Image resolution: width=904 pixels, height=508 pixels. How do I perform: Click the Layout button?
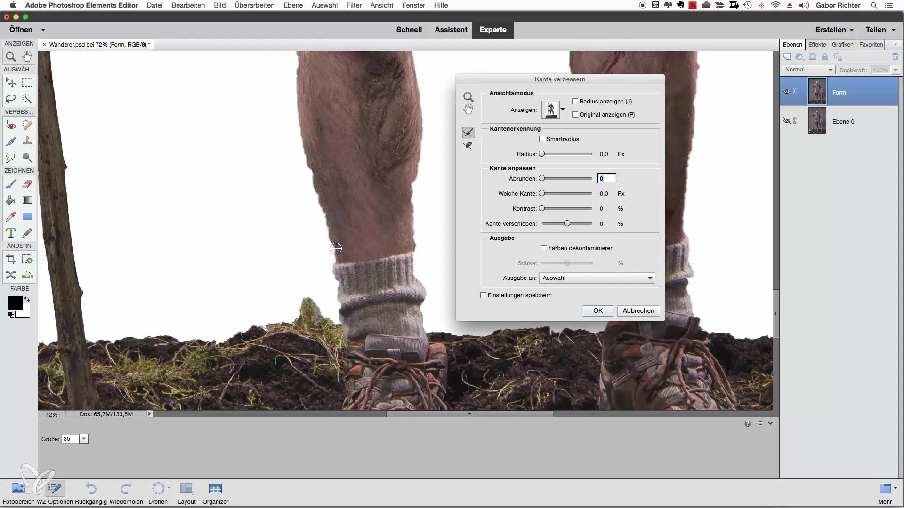pos(186,493)
